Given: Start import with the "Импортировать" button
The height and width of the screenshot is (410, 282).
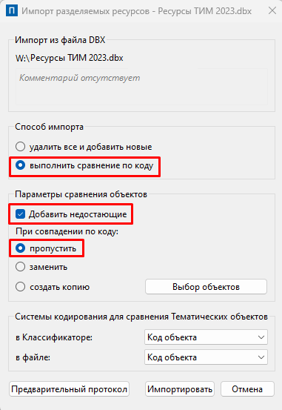Looking at the screenshot, I should [x=180, y=389].
